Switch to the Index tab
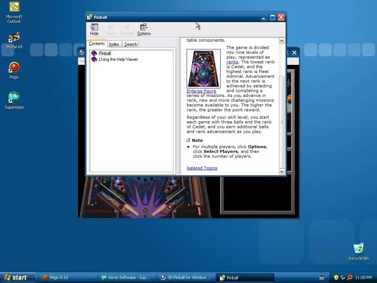The image size is (377, 283). (114, 44)
